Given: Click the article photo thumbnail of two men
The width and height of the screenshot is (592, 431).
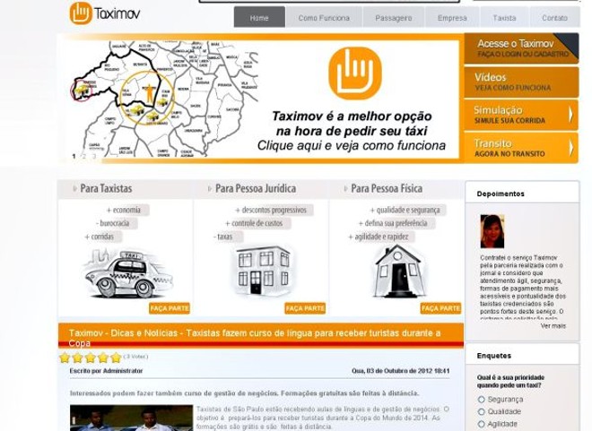Looking at the screenshot, I should [131, 418].
